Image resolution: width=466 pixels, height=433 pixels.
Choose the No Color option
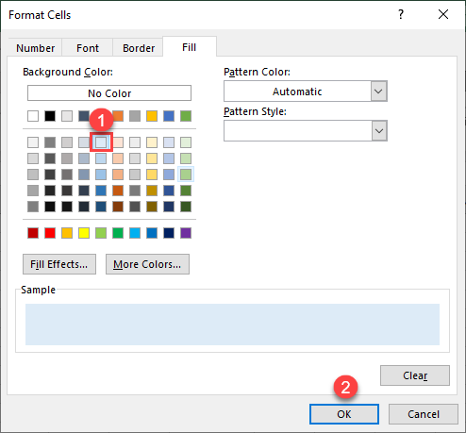tap(109, 93)
